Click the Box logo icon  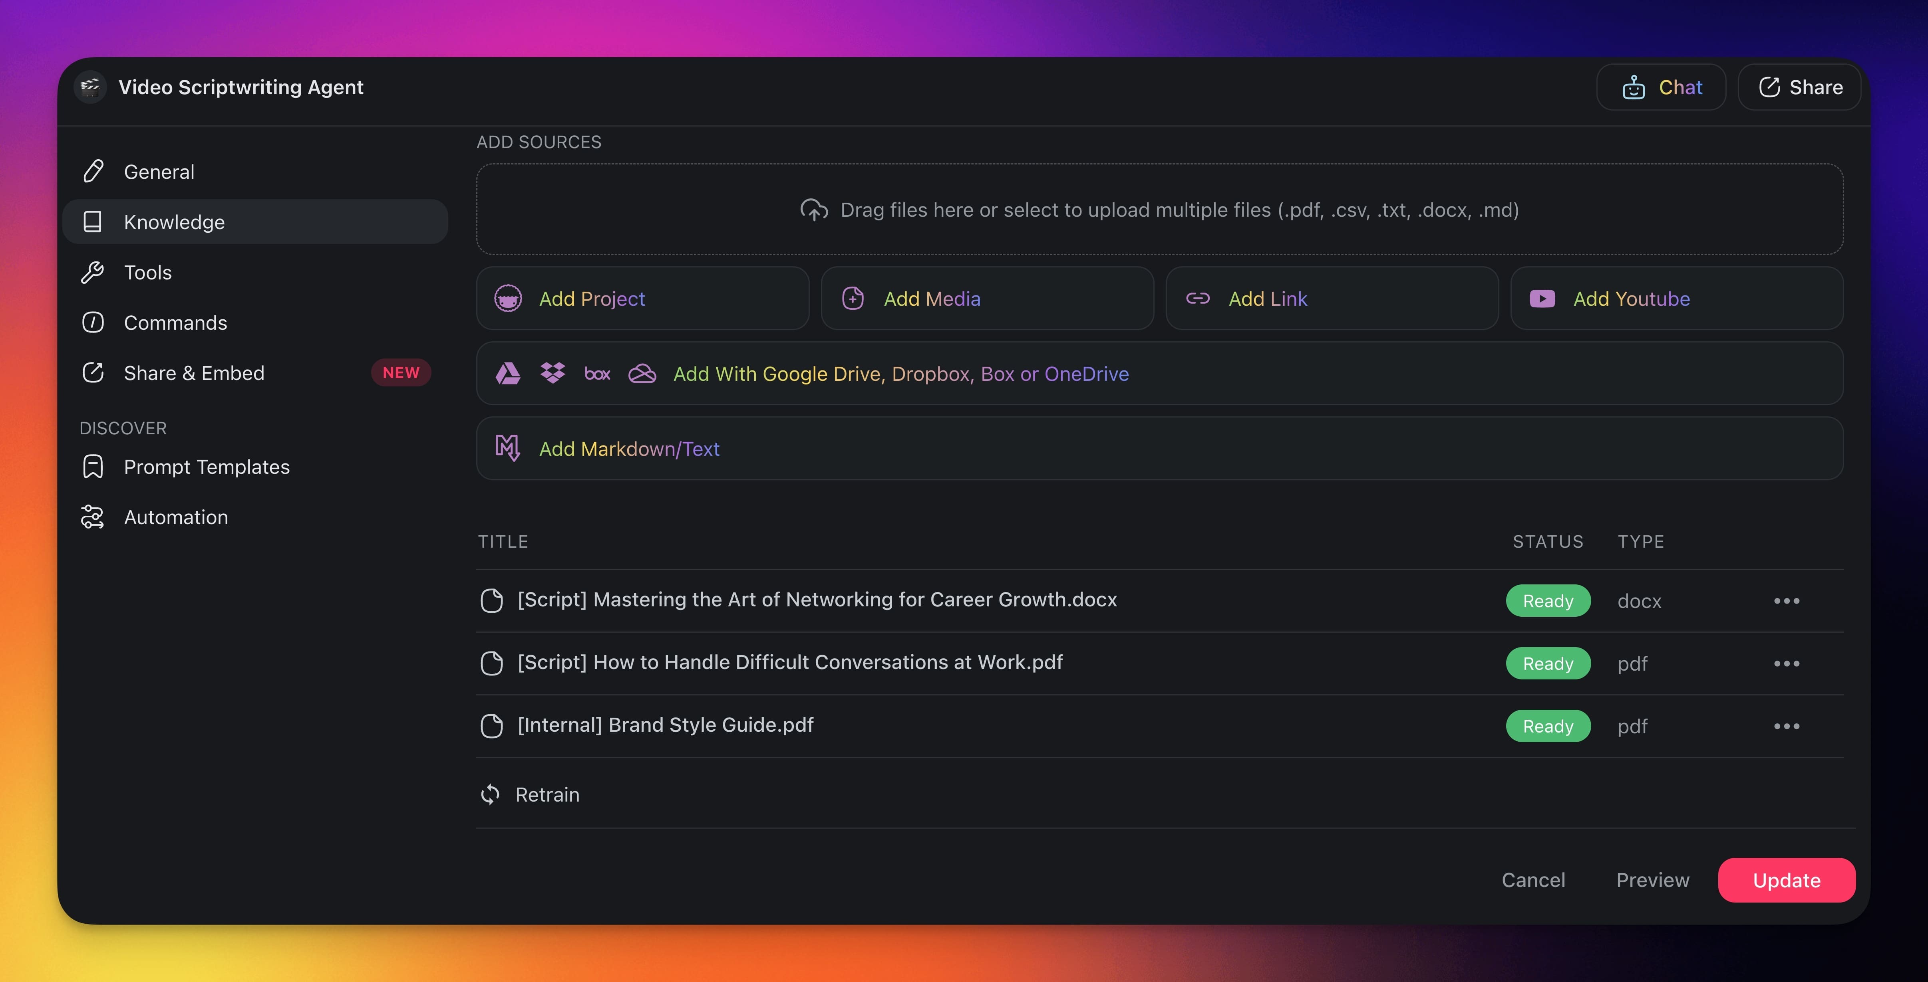click(x=596, y=374)
